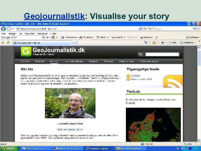This screenshot has width=201, height=151.
Task: Open the search provider dropdown arrow
Action: (198, 29)
